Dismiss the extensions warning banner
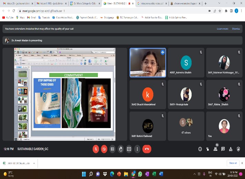 point(236,29)
